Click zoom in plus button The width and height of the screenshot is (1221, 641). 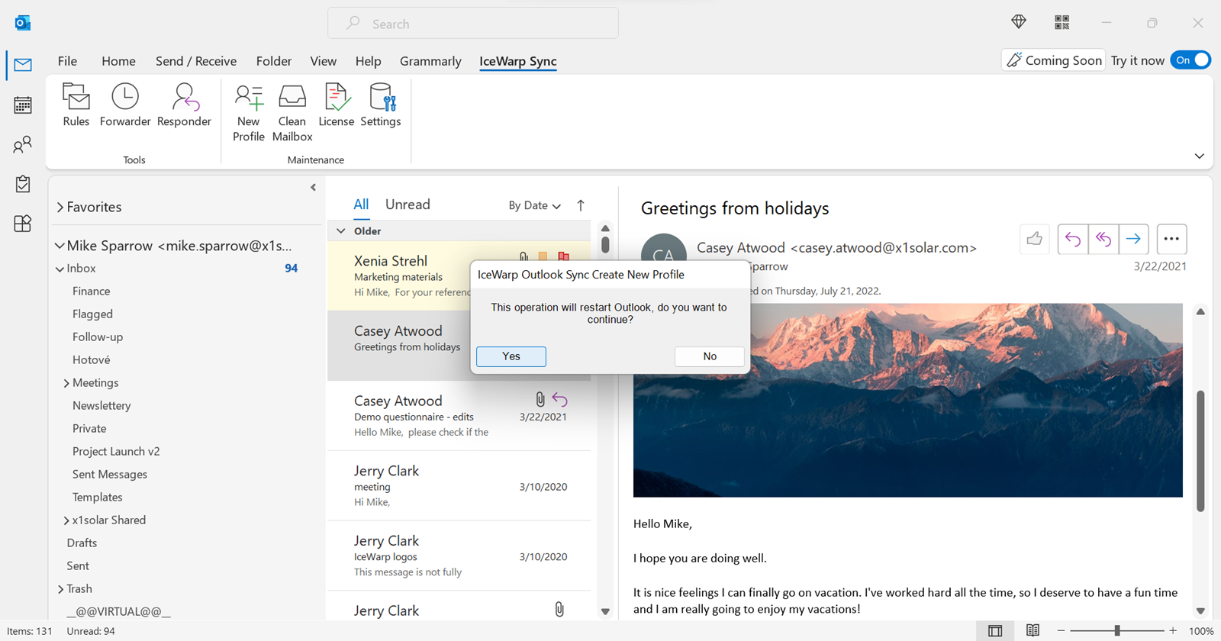coord(1173,631)
